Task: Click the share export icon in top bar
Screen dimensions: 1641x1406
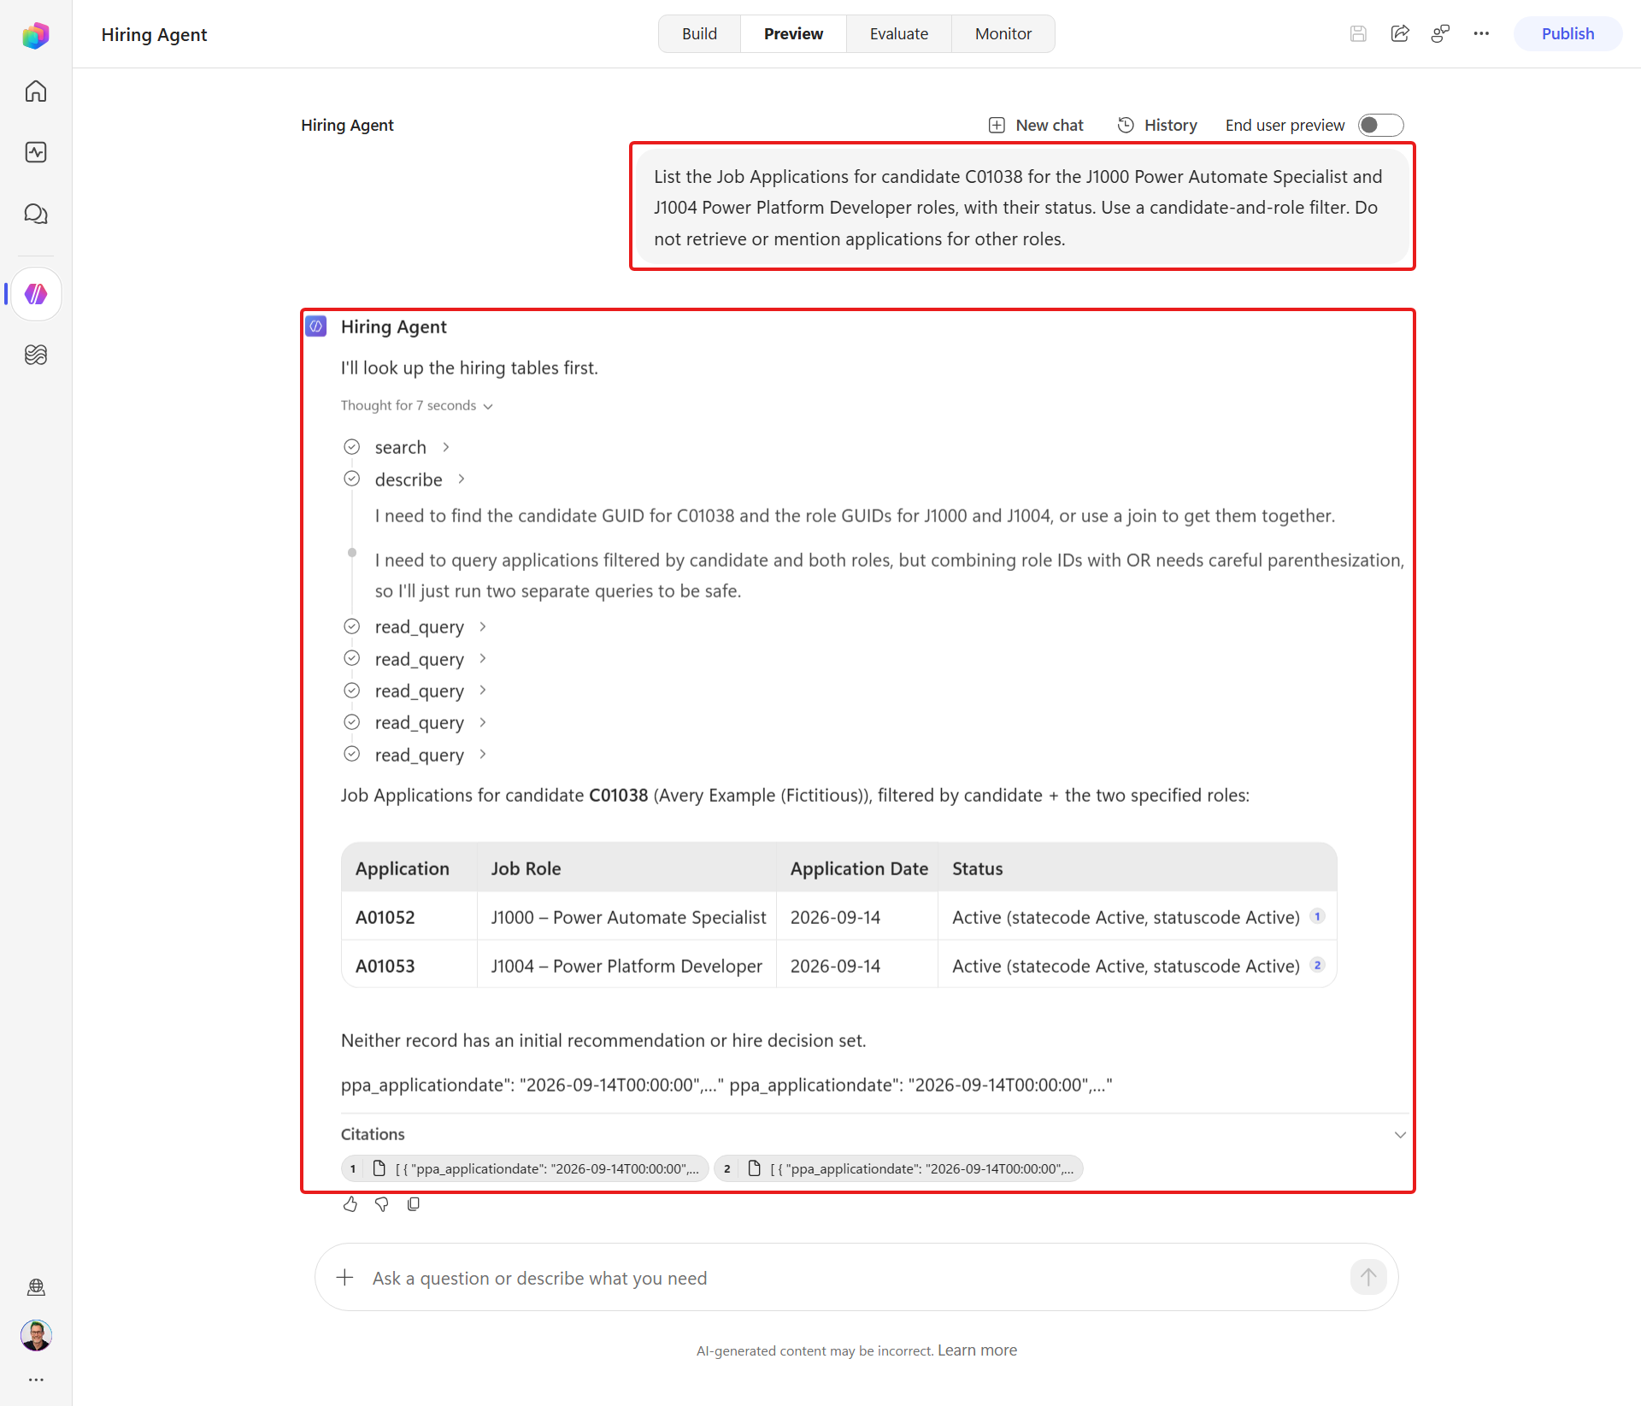Action: (x=1399, y=34)
